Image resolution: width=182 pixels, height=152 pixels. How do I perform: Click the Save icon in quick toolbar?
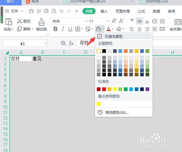31,11
